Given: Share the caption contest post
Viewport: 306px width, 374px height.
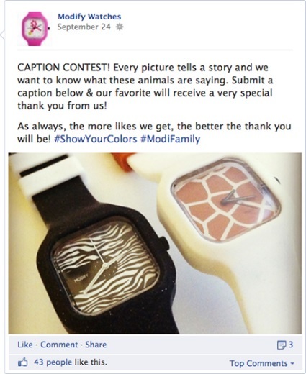Looking at the screenshot, I should (96, 345).
